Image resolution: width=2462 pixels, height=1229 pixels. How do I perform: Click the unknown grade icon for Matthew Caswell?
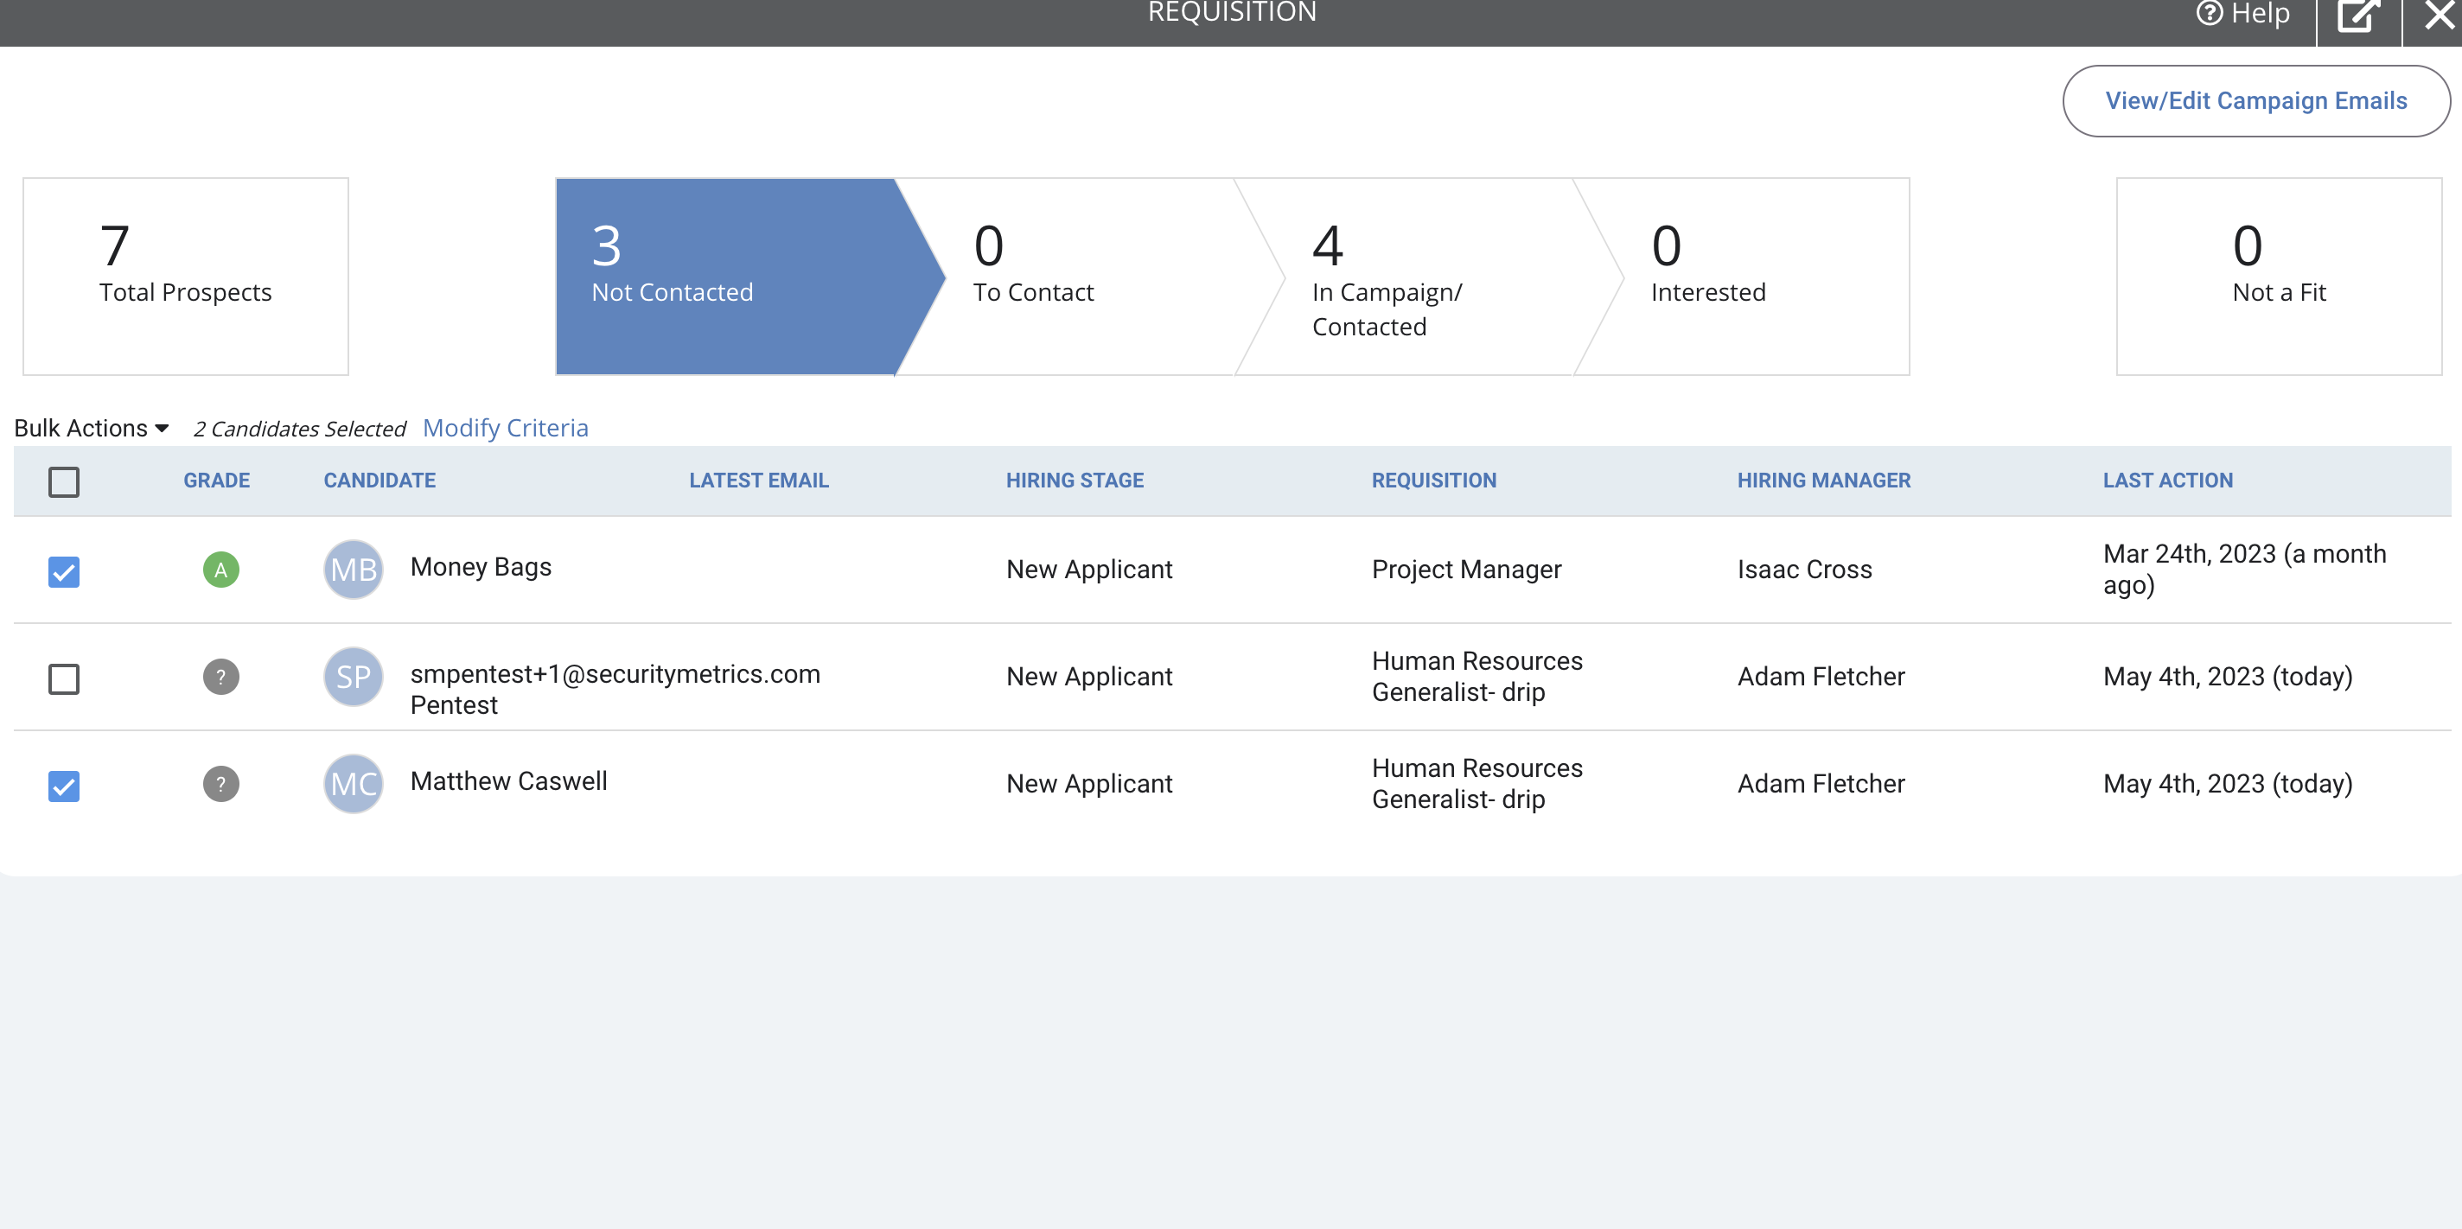click(x=220, y=784)
